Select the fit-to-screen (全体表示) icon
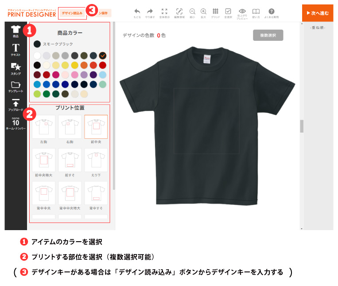The image size is (338, 286). coord(164,12)
